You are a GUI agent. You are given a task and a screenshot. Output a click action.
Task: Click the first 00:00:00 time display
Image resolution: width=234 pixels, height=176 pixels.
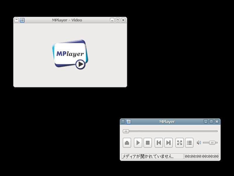click(x=193, y=156)
